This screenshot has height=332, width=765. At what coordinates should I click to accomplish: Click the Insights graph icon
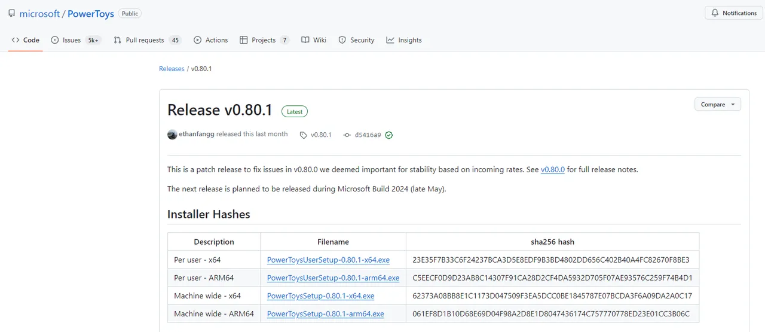[390, 40]
